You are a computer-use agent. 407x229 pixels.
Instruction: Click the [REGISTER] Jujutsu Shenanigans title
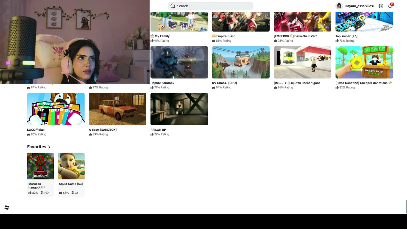297,83
